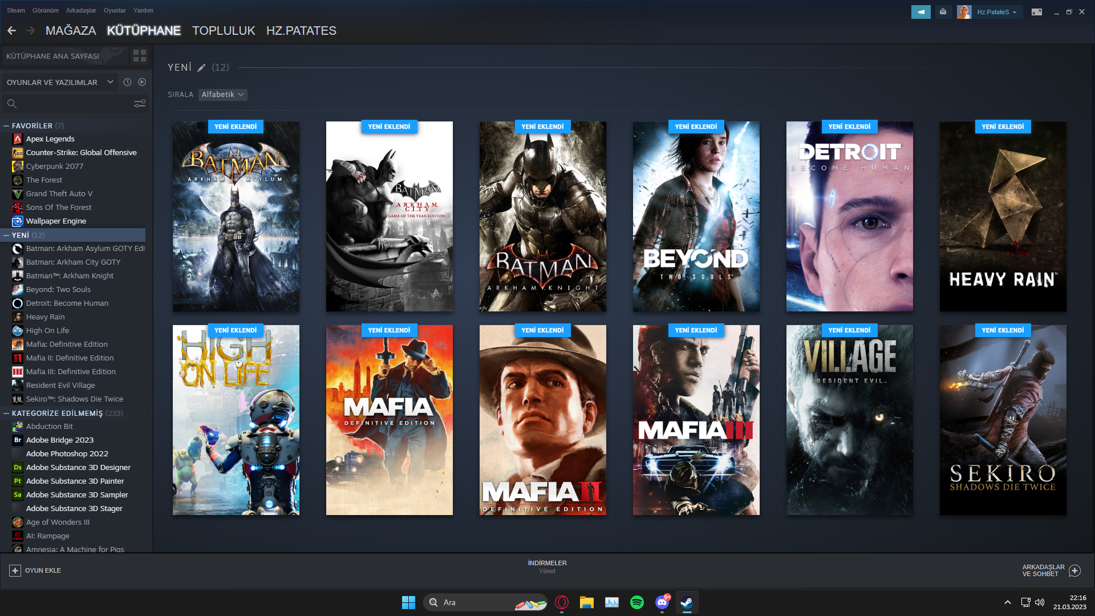Open File Explorer from taskbar

(587, 602)
